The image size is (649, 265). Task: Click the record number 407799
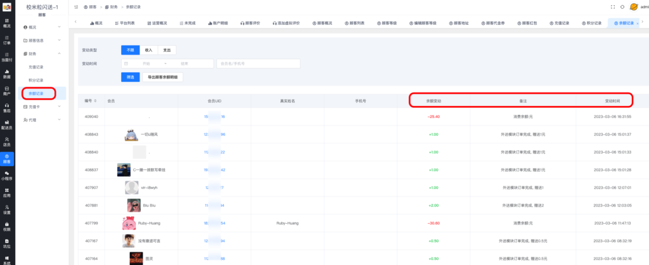pos(91,223)
